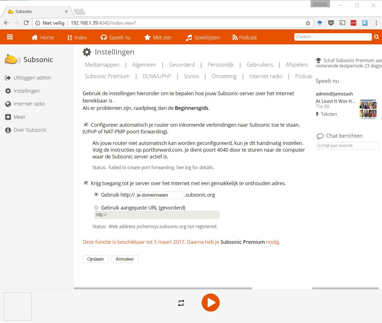
Task: Bookmark page with the star icon
Action: (x=308, y=23)
